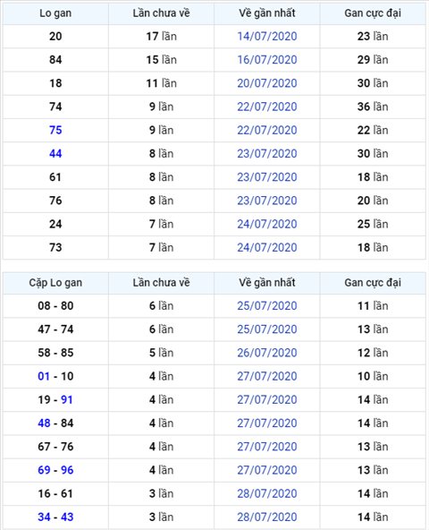This screenshot has height=530, width=429.
Task: Click the 'Lo gan' column header
Action: point(55,13)
